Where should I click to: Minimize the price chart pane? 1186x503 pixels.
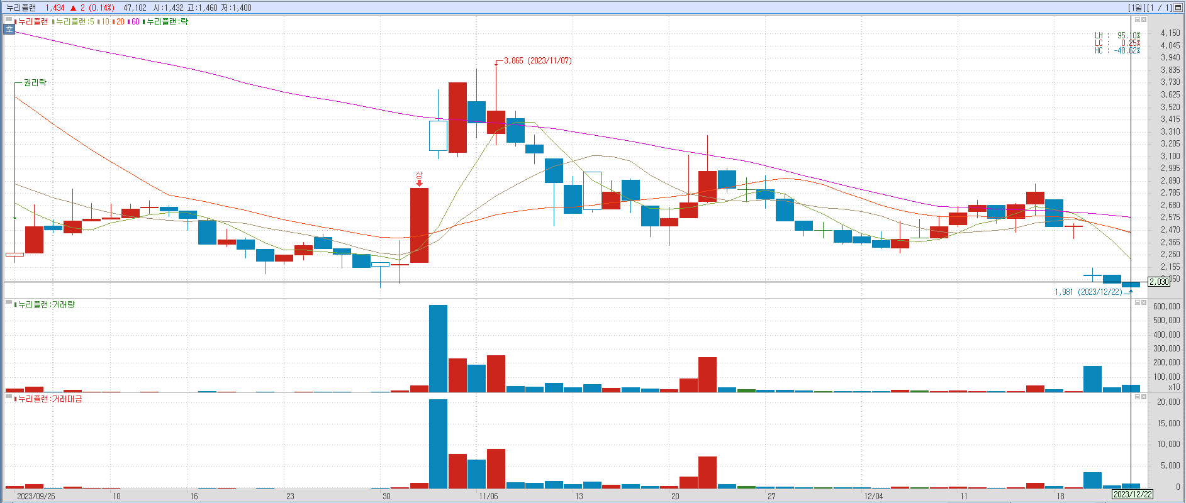pos(1137,20)
